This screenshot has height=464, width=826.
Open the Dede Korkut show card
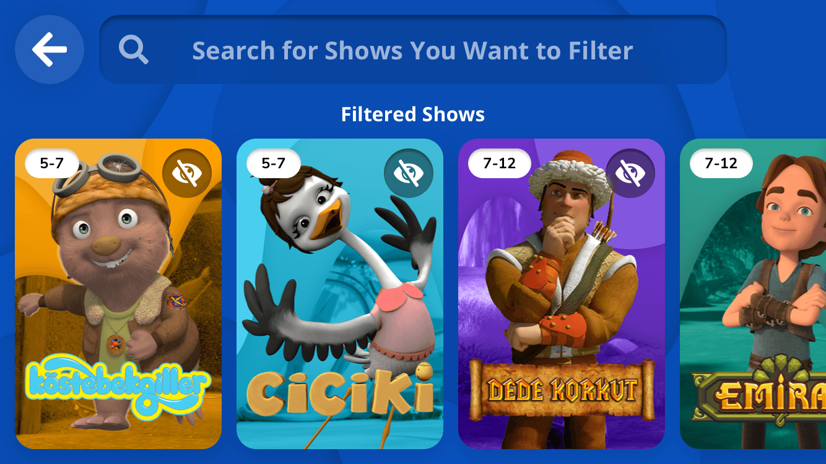pyautogui.click(x=562, y=294)
